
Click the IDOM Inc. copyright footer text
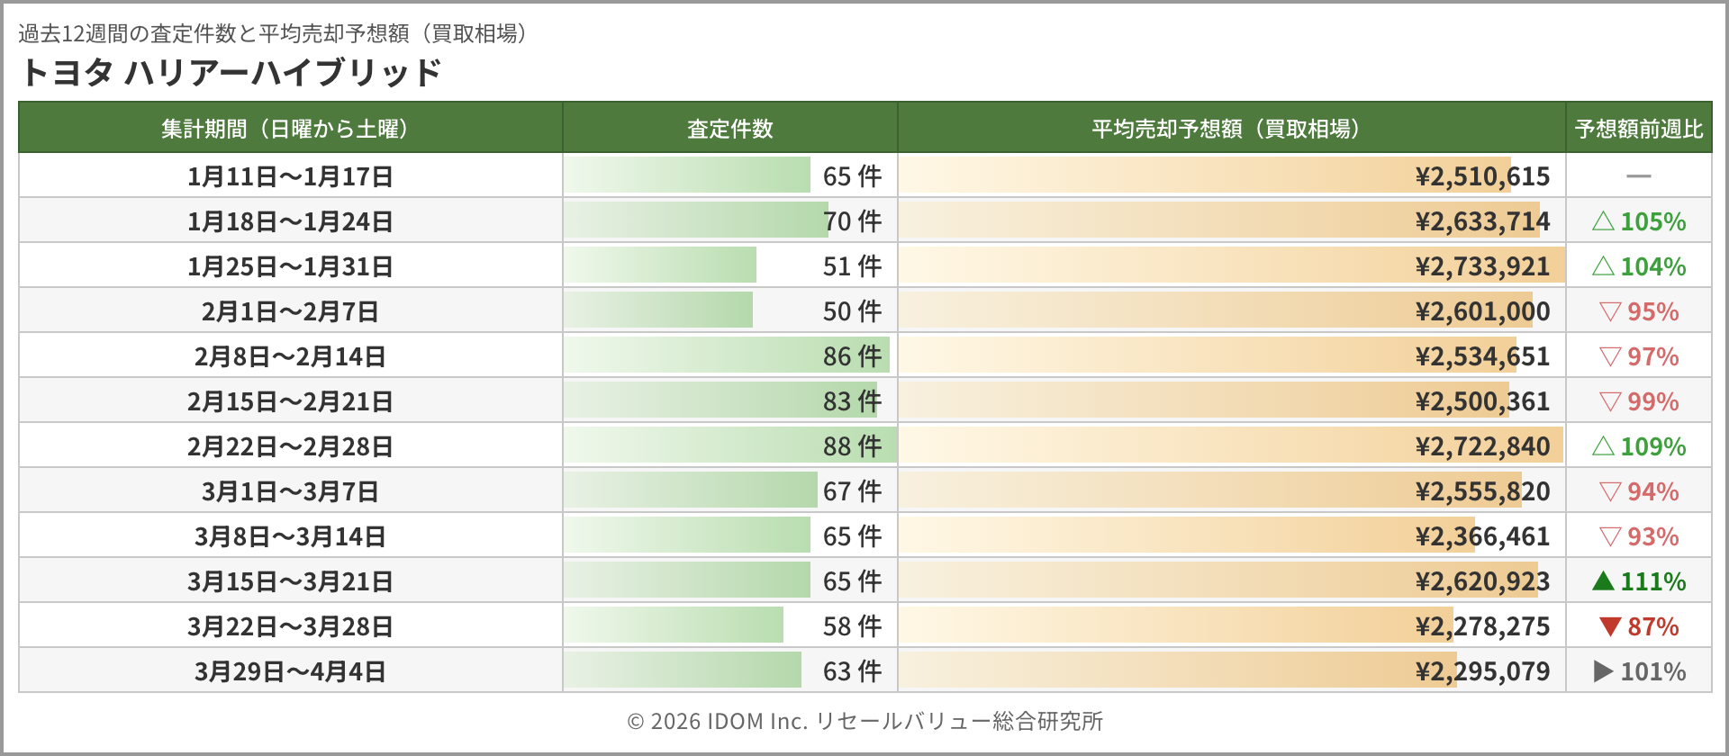(x=864, y=721)
